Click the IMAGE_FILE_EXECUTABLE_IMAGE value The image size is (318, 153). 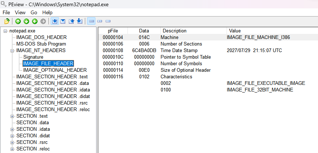[x=266, y=83]
